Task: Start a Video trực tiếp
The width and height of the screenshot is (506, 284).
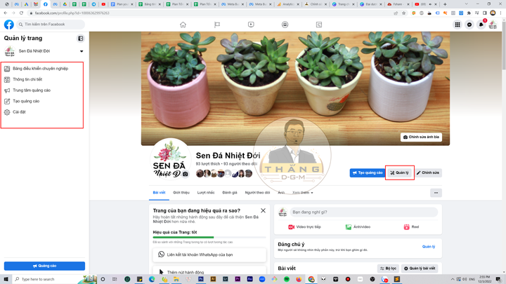Action: [x=304, y=227]
